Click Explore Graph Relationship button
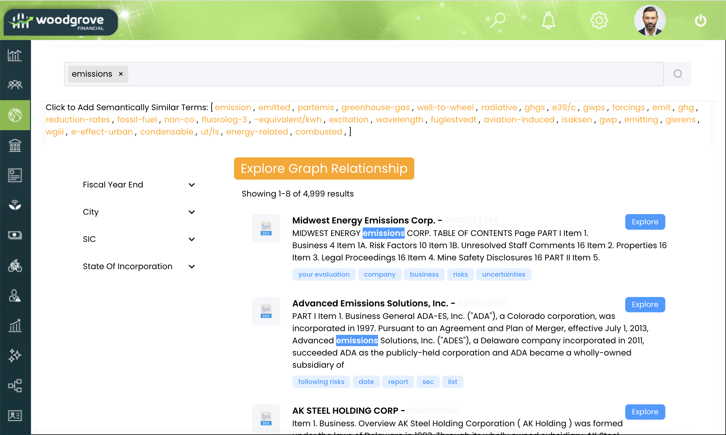 coord(324,168)
